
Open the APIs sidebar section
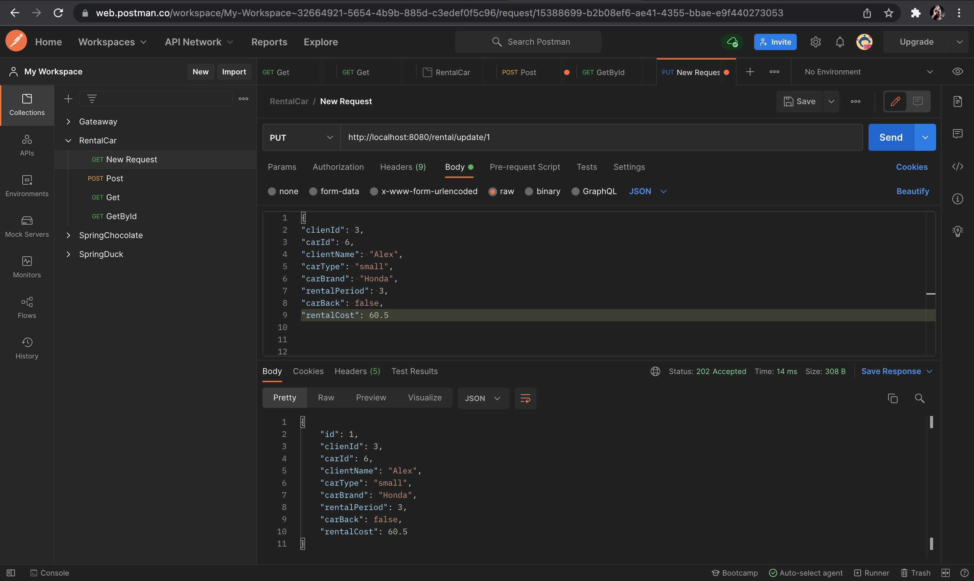coord(27,145)
